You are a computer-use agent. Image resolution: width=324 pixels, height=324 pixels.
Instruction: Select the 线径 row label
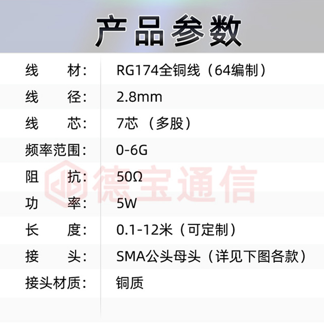(x=56, y=97)
